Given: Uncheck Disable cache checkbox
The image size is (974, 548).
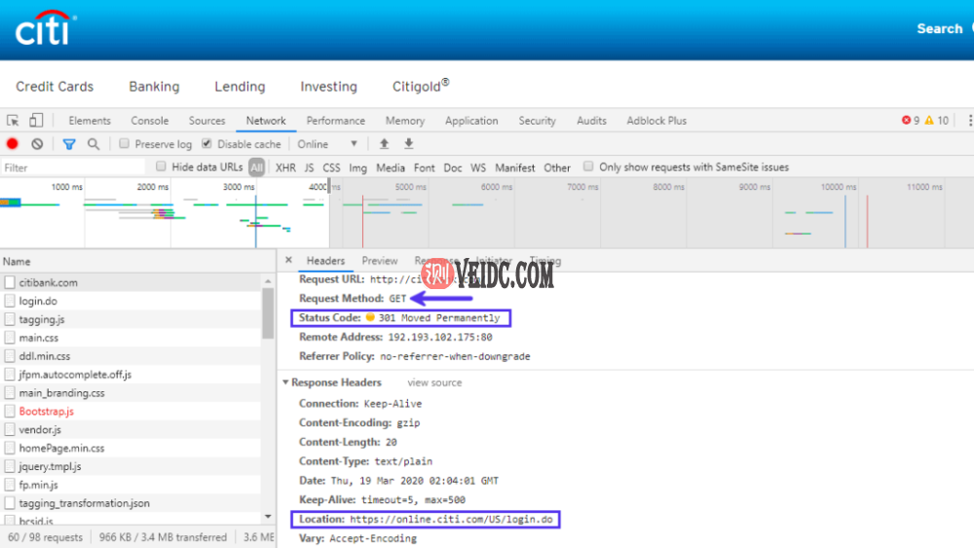Looking at the screenshot, I should coord(206,144).
